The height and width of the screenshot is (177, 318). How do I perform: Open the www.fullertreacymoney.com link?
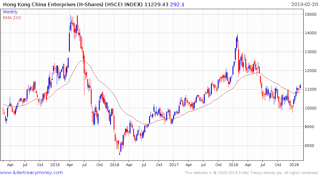click(31, 173)
